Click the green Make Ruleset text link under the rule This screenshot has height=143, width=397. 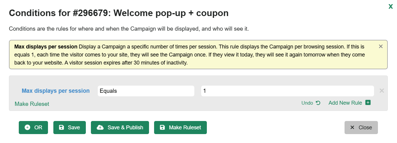[x=32, y=104]
